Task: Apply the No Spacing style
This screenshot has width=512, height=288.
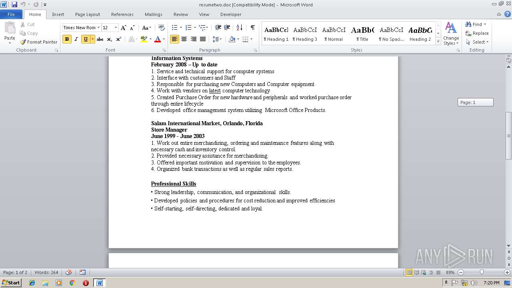Action: click(x=391, y=34)
